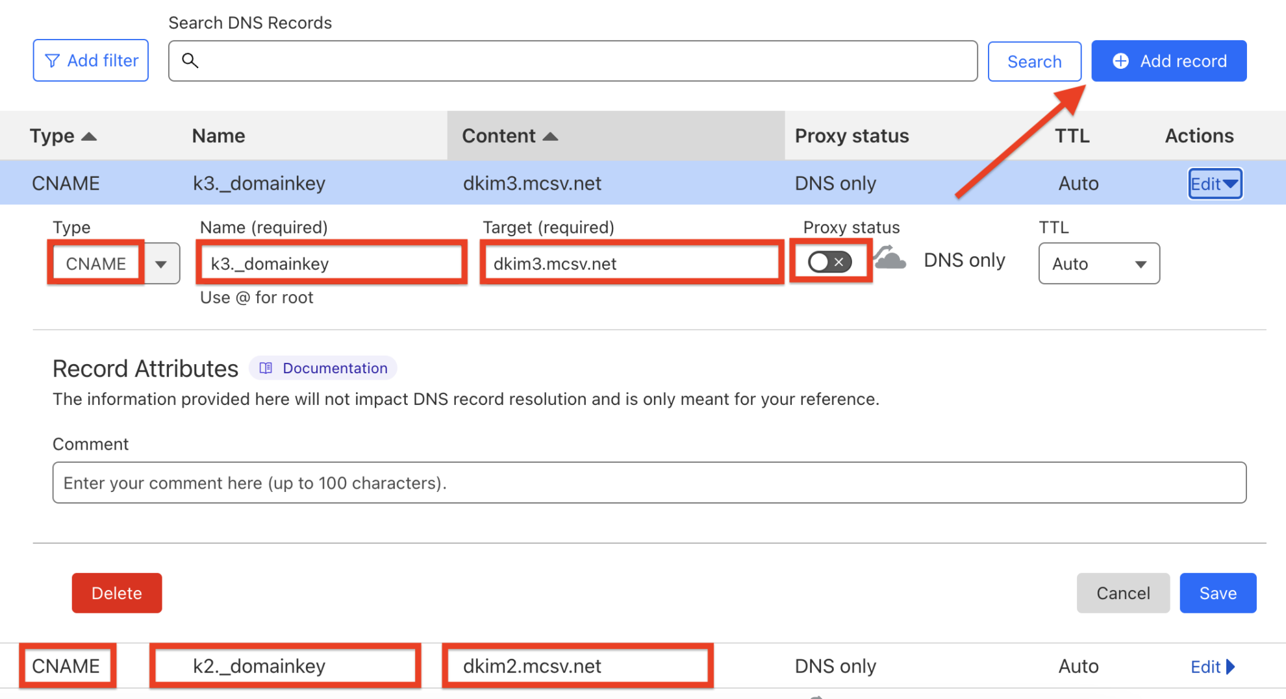Toggle Proxy status for k3._domainkey
1286x699 pixels.
(x=830, y=262)
